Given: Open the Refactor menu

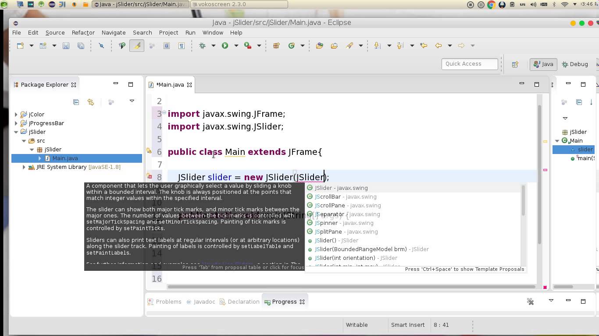Looking at the screenshot, I should click(x=82, y=32).
